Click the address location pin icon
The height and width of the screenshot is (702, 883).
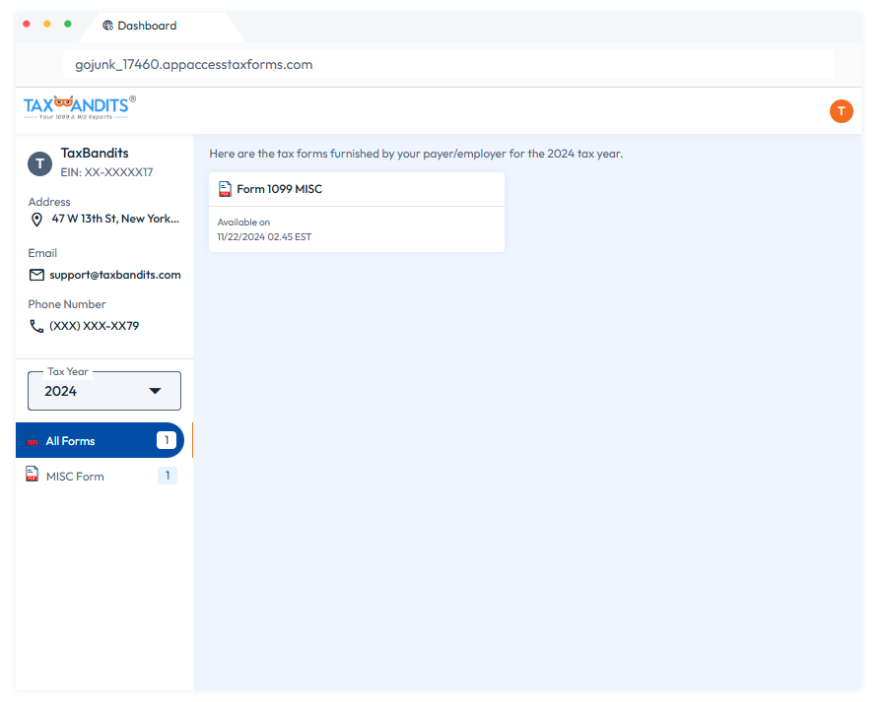coord(37,220)
